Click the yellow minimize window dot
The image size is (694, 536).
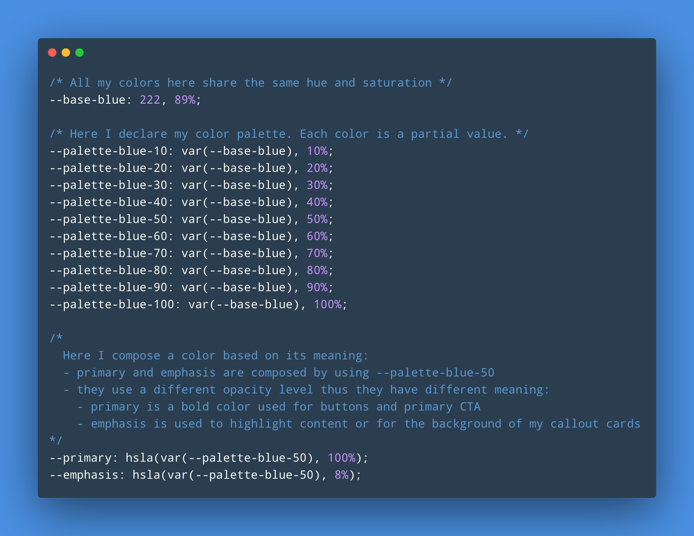pyautogui.click(x=66, y=53)
